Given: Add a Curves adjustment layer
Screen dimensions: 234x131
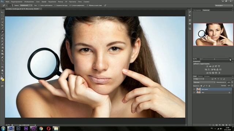Looking at the screenshot, I should click(x=213, y=66).
